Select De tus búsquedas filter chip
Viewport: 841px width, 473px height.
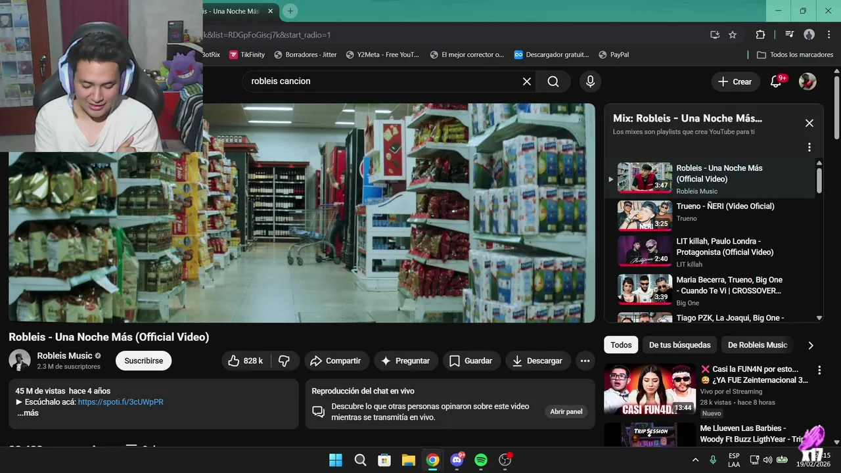[679, 345]
